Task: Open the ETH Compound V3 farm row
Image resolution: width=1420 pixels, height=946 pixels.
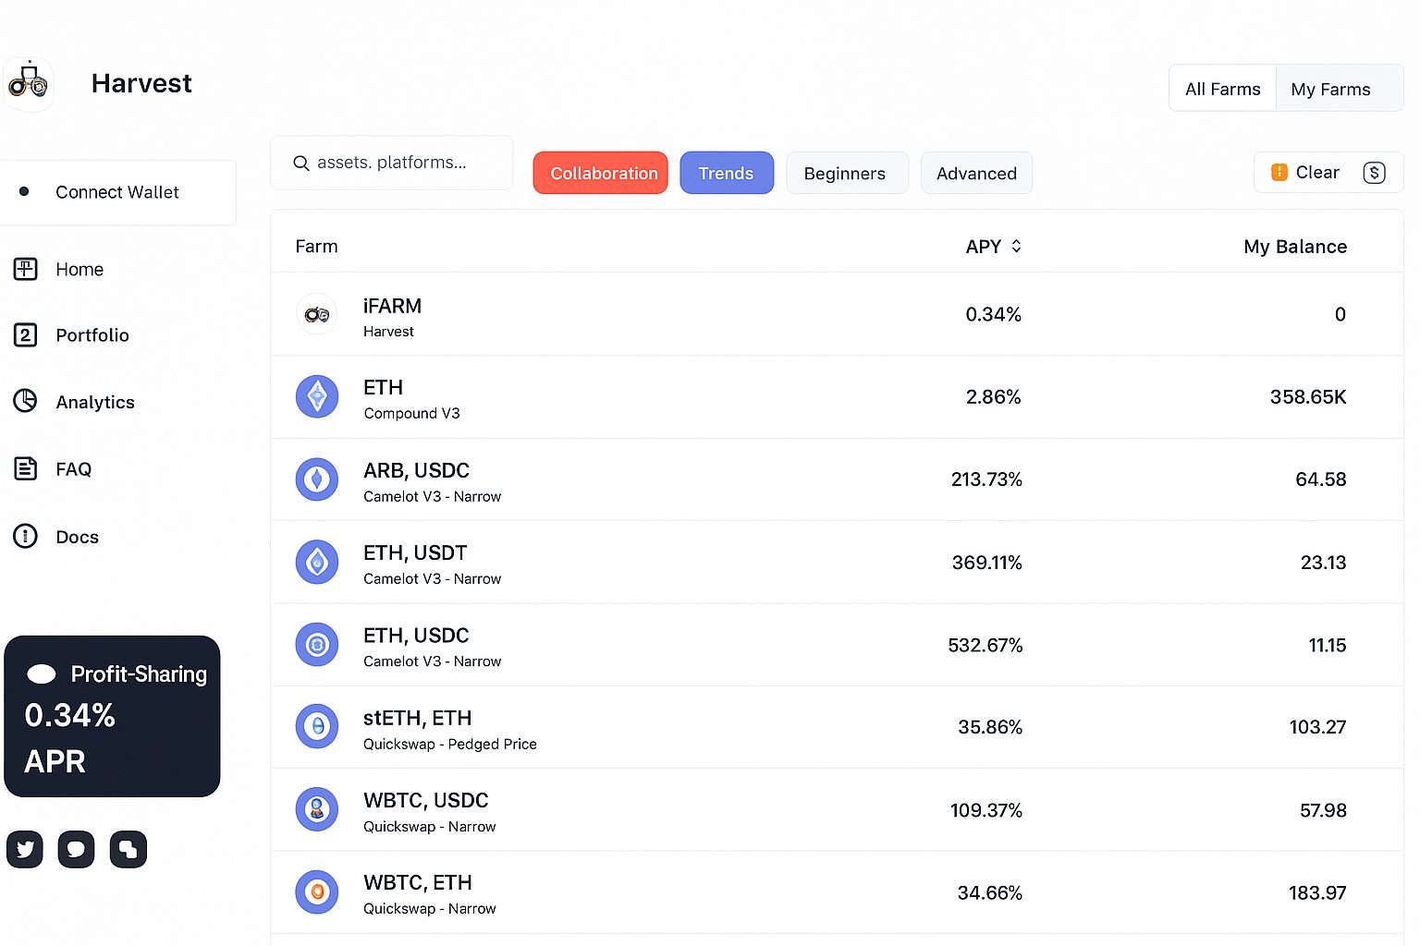Action: 647,397
